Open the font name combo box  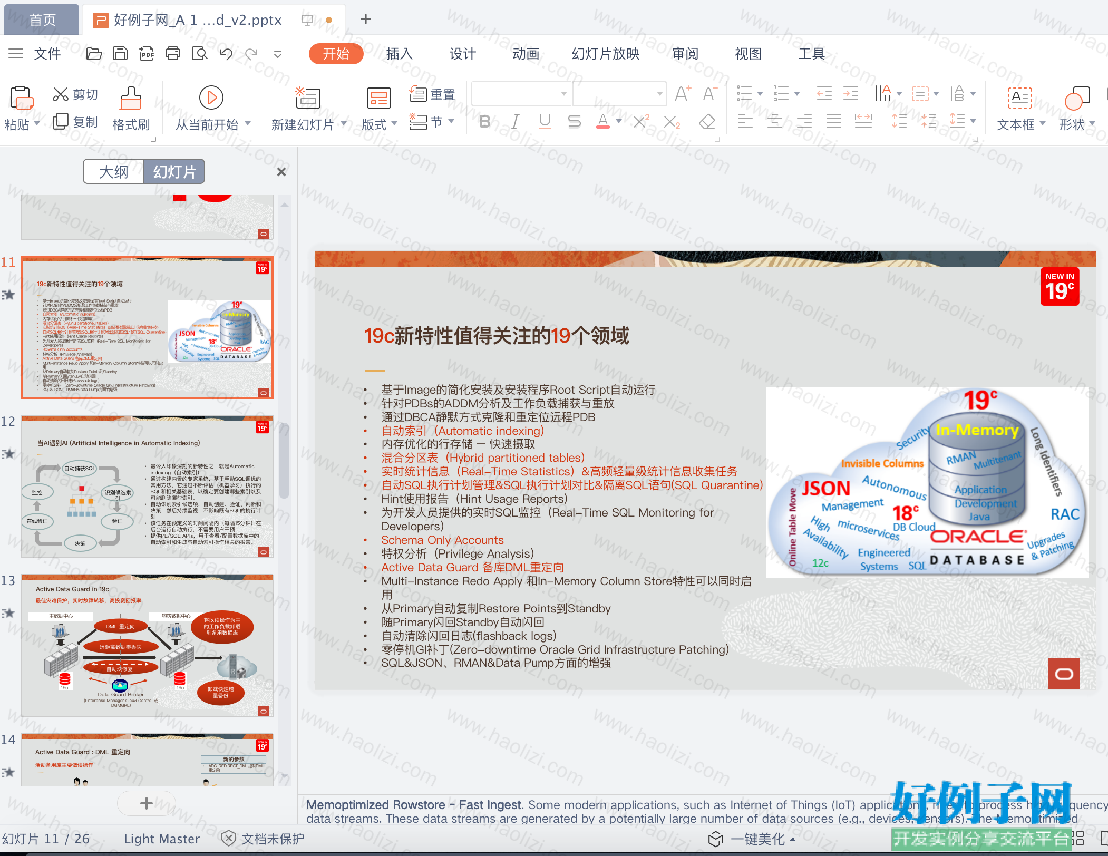pos(521,94)
